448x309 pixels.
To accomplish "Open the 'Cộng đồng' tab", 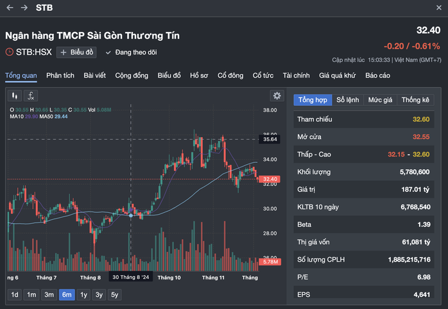I will (132, 76).
